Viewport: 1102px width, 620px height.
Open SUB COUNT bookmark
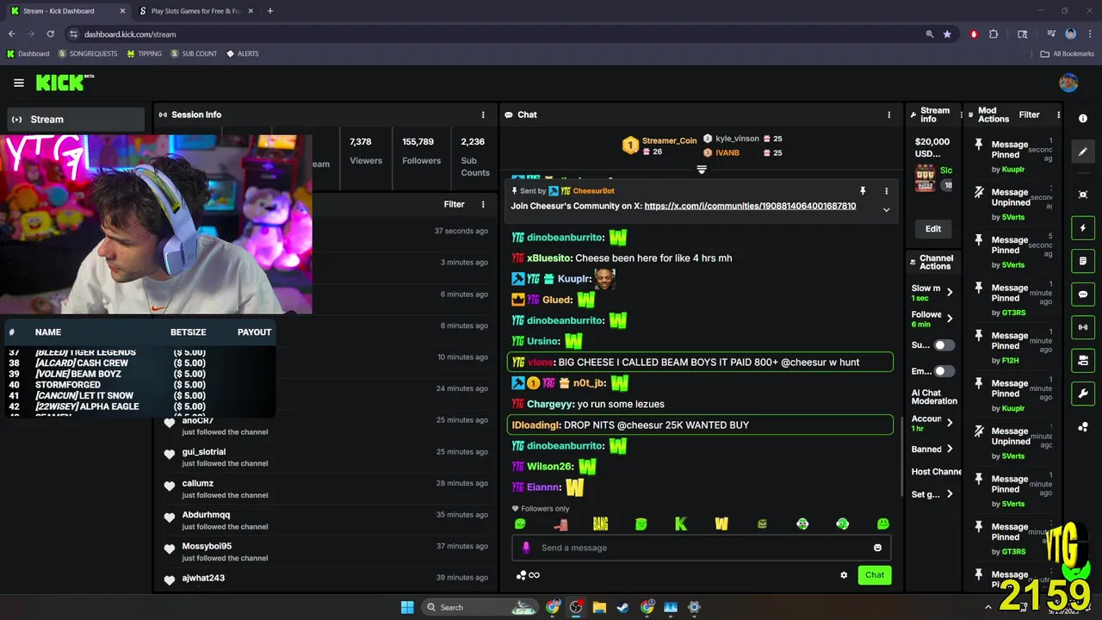[x=194, y=53]
